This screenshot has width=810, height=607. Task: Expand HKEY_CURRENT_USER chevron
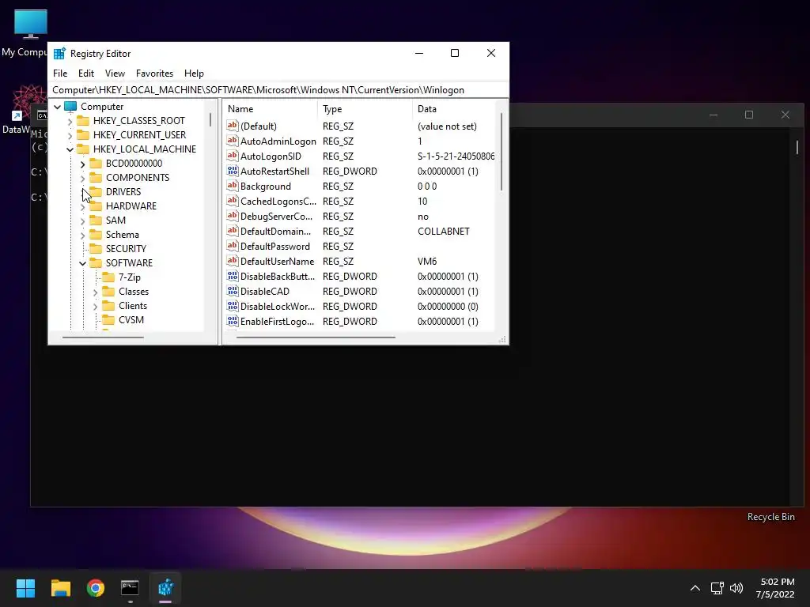[70, 136]
